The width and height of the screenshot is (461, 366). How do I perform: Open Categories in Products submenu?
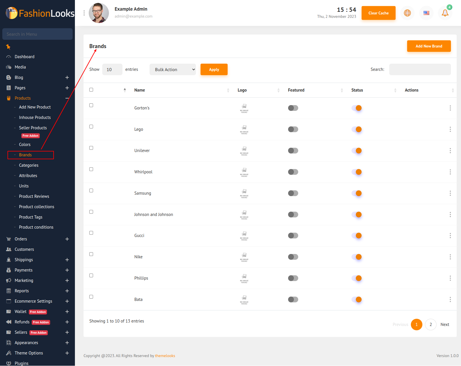tap(29, 165)
